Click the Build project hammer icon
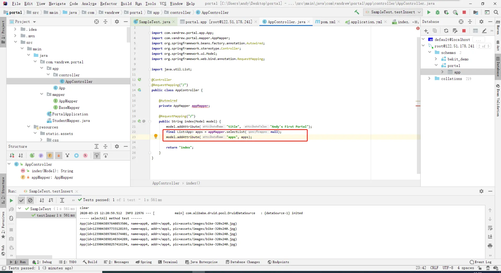Viewport: 501px width, 273px height. point(357,12)
